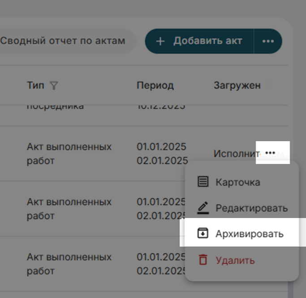The height and width of the screenshot is (298, 306).
Task: Click the Исполнит cell in Загружен column
Action: coord(234,154)
